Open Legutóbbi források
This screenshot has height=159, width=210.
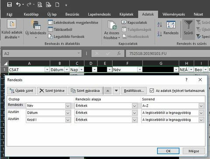66,37
